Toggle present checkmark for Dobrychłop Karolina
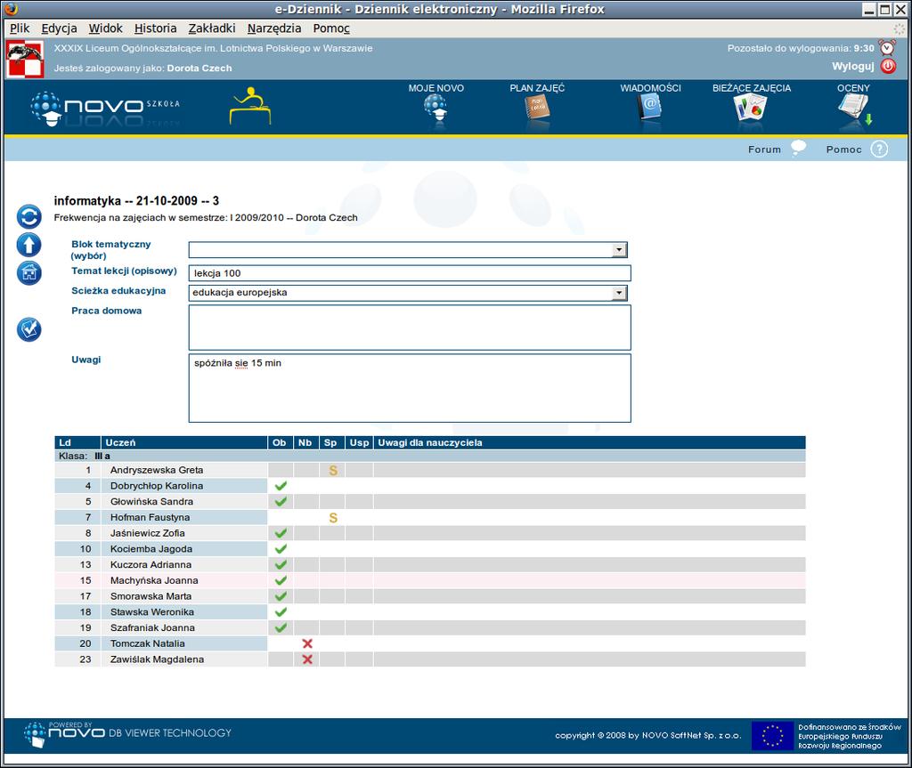This screenshot has height=768, width=912. (281, 486)
